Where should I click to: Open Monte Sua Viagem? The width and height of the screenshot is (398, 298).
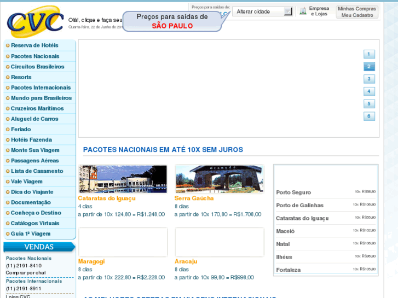tap(35, 150)
